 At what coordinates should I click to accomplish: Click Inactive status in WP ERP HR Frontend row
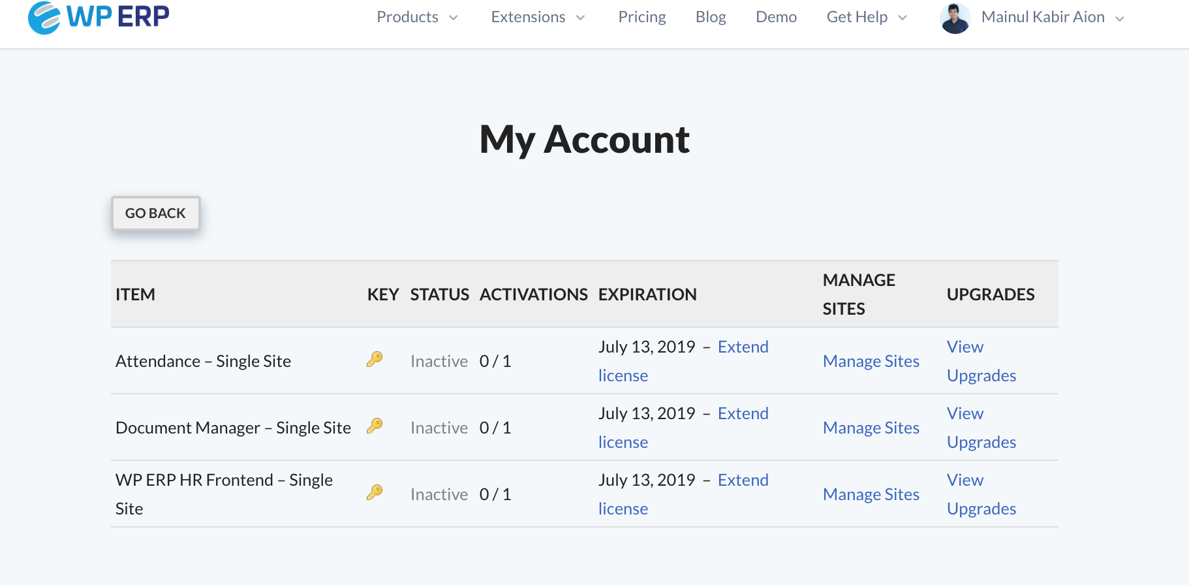click(439, 494)
